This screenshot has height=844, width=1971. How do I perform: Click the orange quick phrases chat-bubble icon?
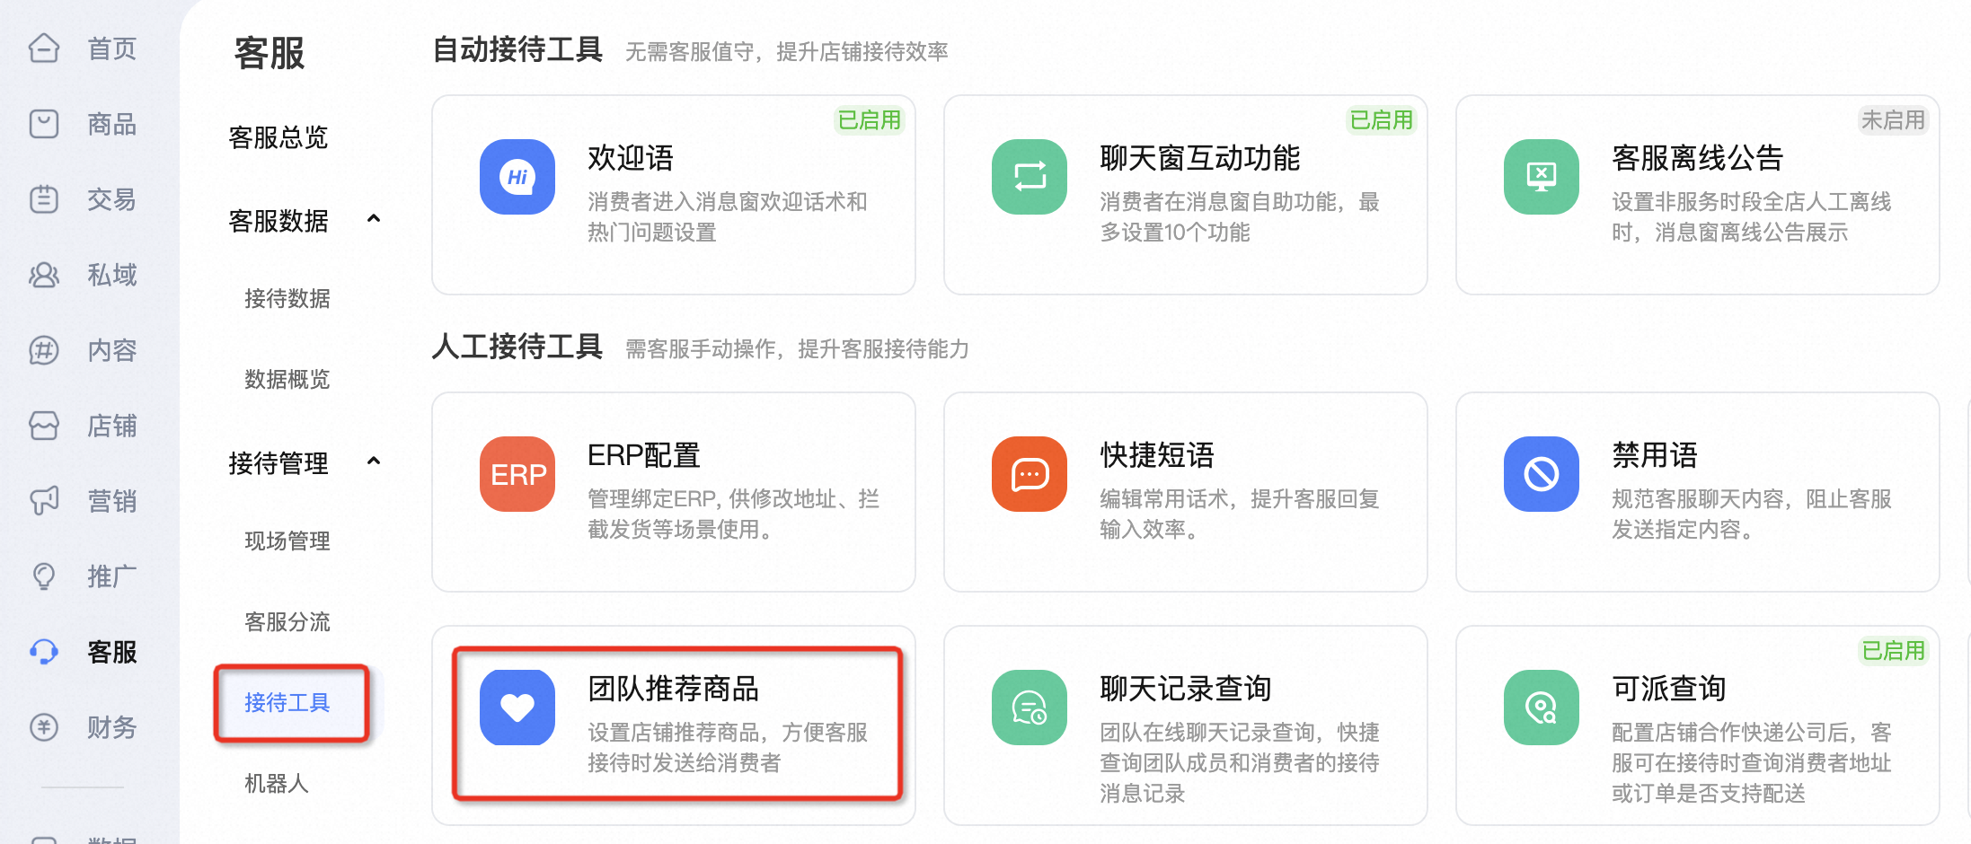click(x=1029, y=474)
